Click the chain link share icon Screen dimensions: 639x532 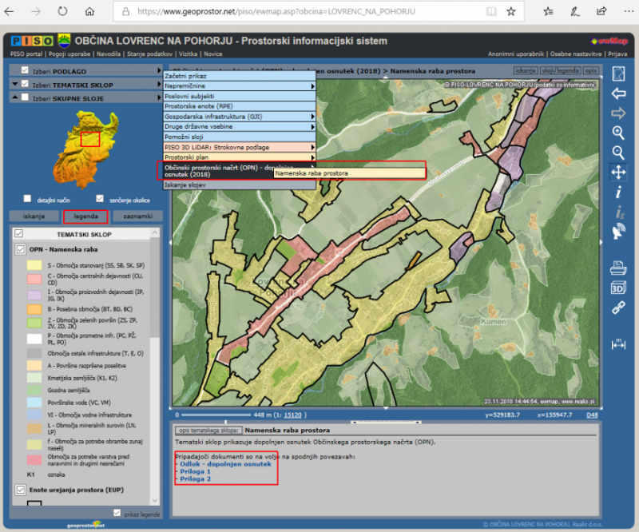click(618, 308)
